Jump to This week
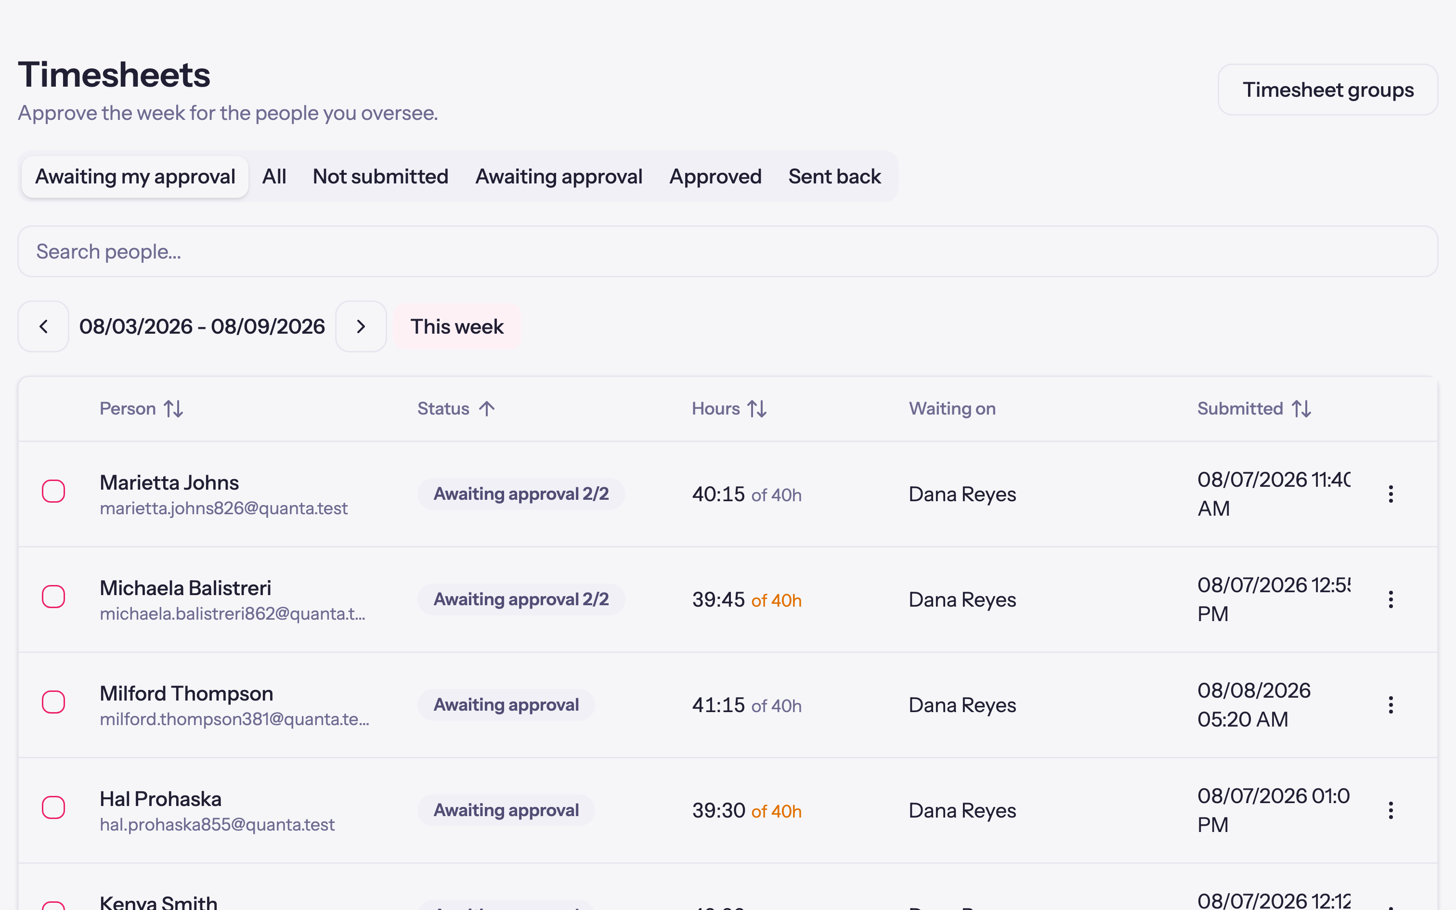 [x=457, y=326]
